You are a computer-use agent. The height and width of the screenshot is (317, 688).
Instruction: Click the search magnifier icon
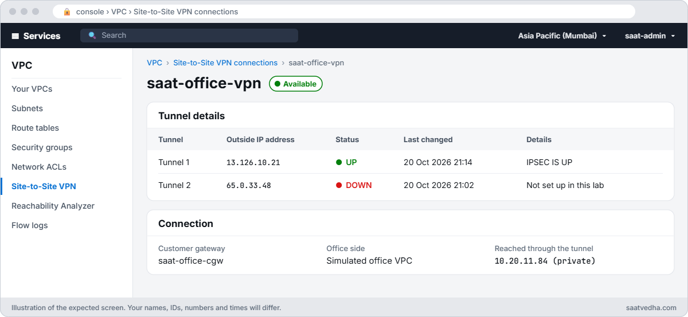(x=92, y=36)
